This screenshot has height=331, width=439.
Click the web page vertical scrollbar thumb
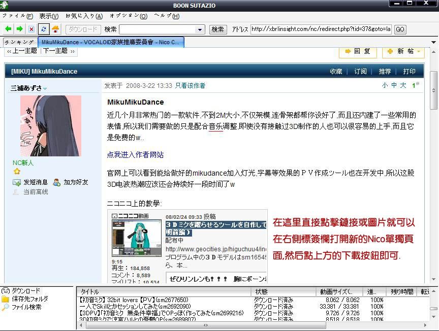tap(433, 90)
